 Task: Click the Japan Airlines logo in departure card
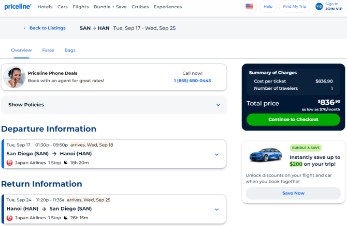click(x=9, y=163)
